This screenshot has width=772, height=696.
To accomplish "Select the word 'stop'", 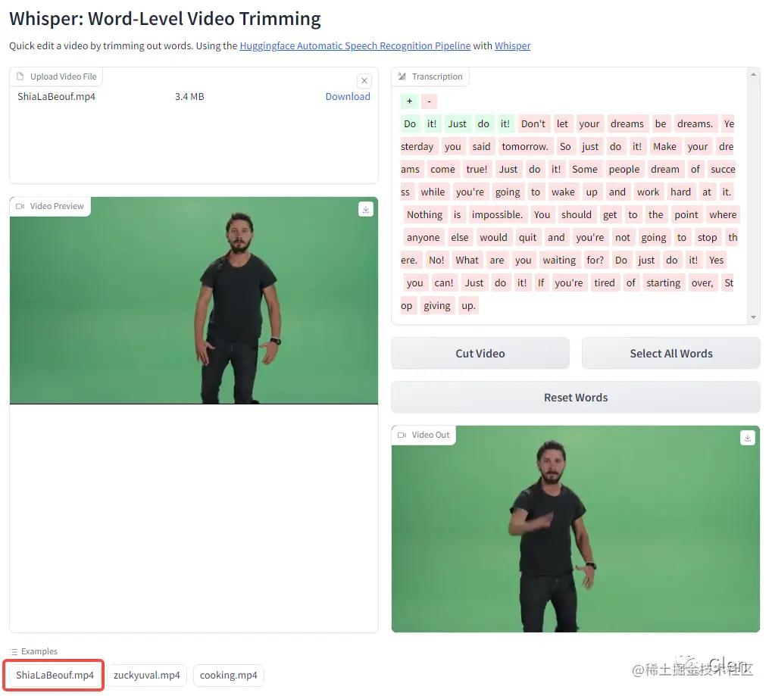I will coord(707,237).
